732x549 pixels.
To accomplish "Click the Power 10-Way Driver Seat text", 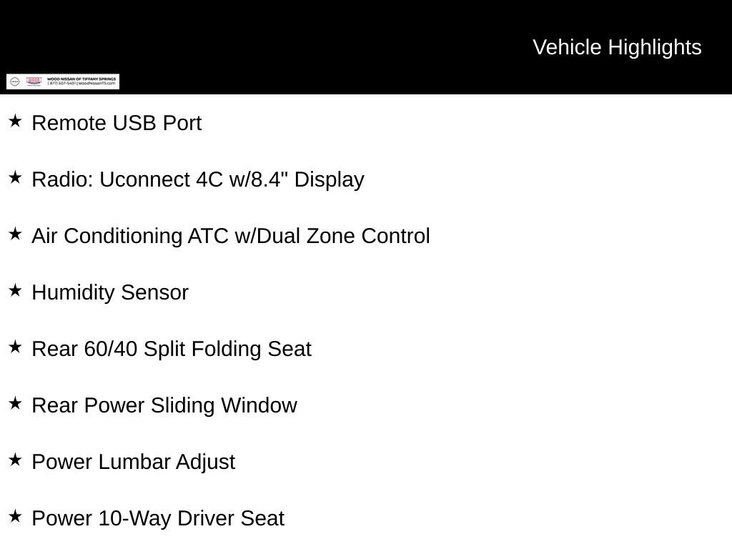I will (158, 518).
